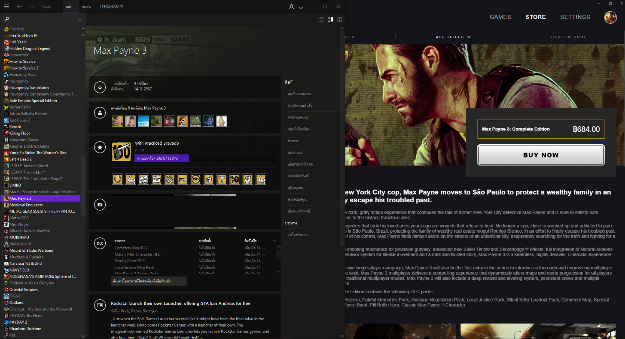The width and height of the screenshot is (625, 339).
Task: Open the downloads arrow icon in the title bar
Action: pos(301,6)
